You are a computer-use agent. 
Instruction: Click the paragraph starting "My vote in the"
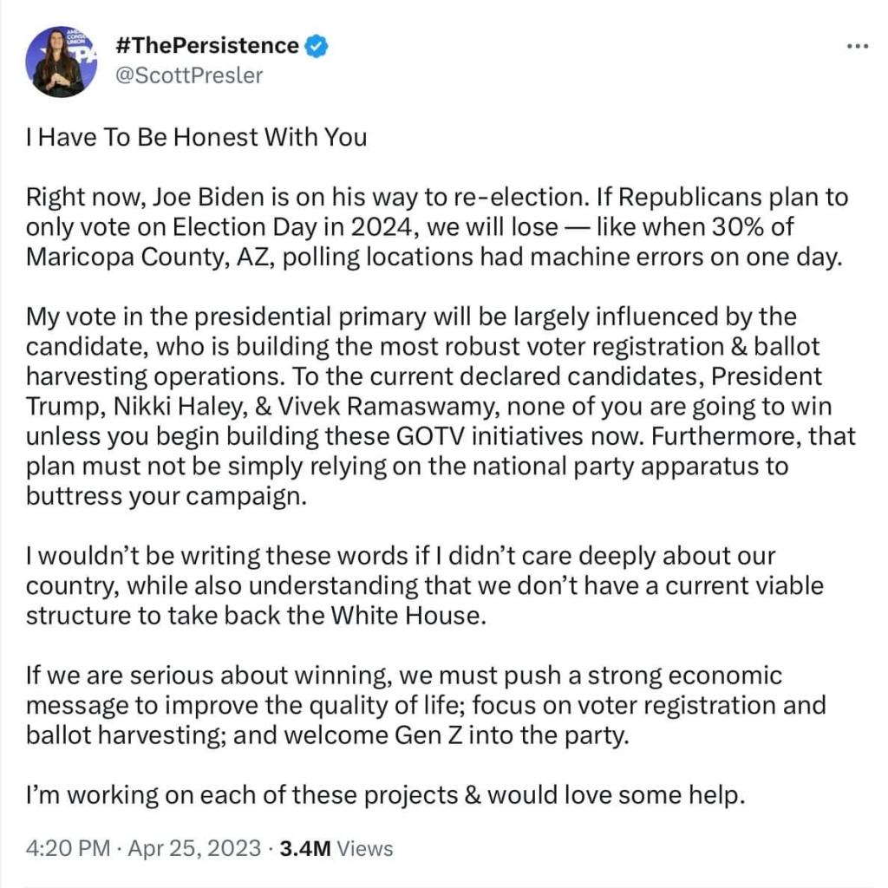(434, 410)
